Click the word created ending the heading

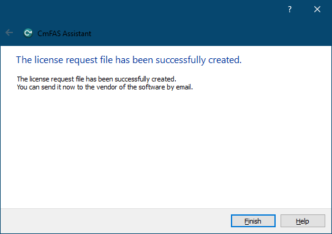225,60
